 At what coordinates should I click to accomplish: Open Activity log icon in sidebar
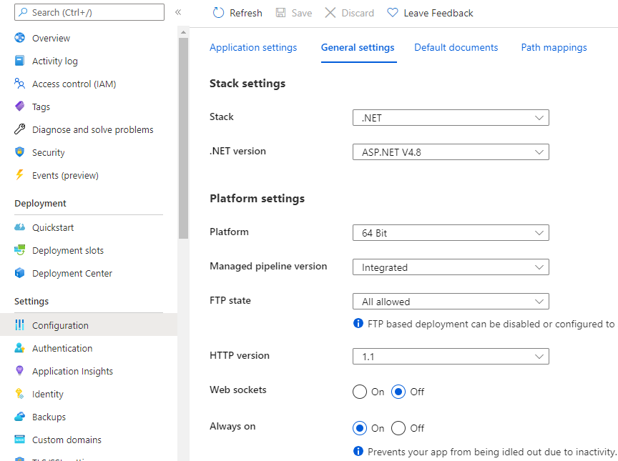20,61
